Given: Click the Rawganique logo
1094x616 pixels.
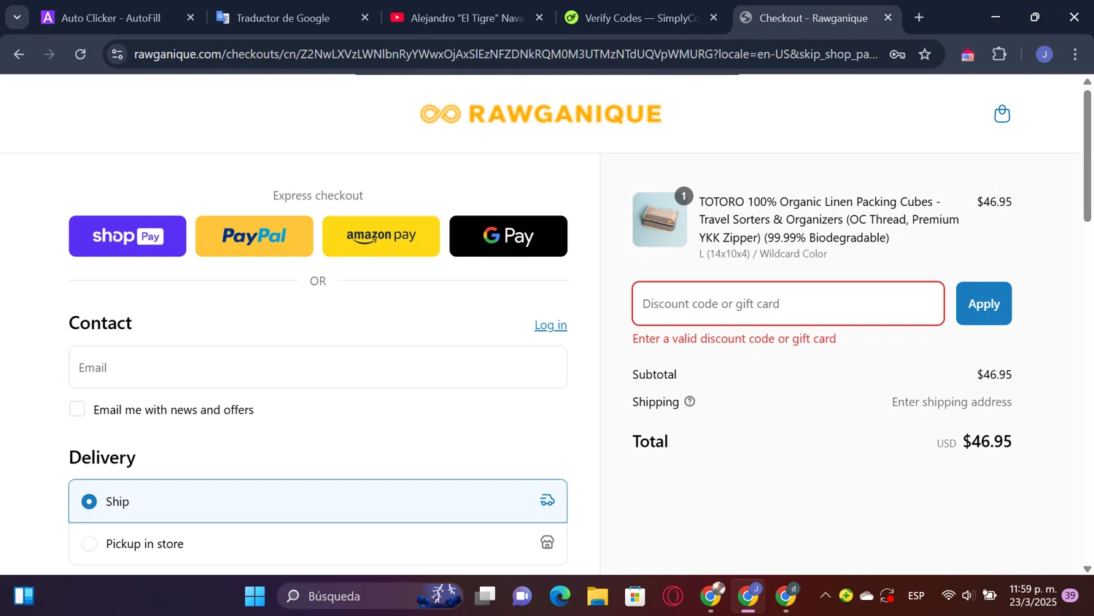Looking at the screenshot, I should [x=540, y=114].
